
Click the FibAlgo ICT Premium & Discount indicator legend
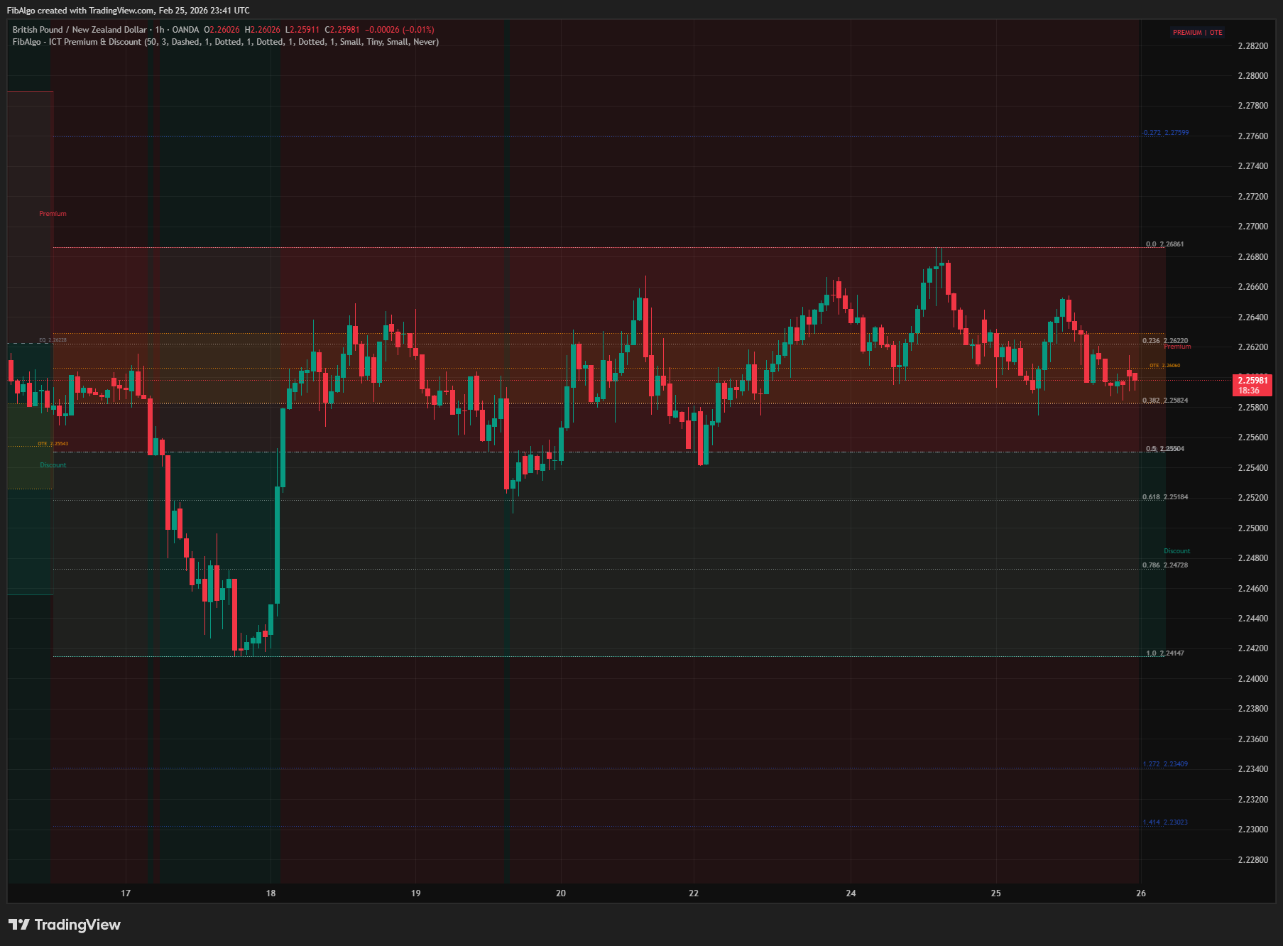(225, 42)
